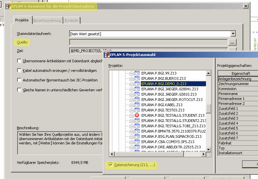The height and width of the screenshot is (179, 258).
Task: Select EPLAN4.P.BGI.JAEGER.028041.Z13 project
Action: click(x=170, y=89)
